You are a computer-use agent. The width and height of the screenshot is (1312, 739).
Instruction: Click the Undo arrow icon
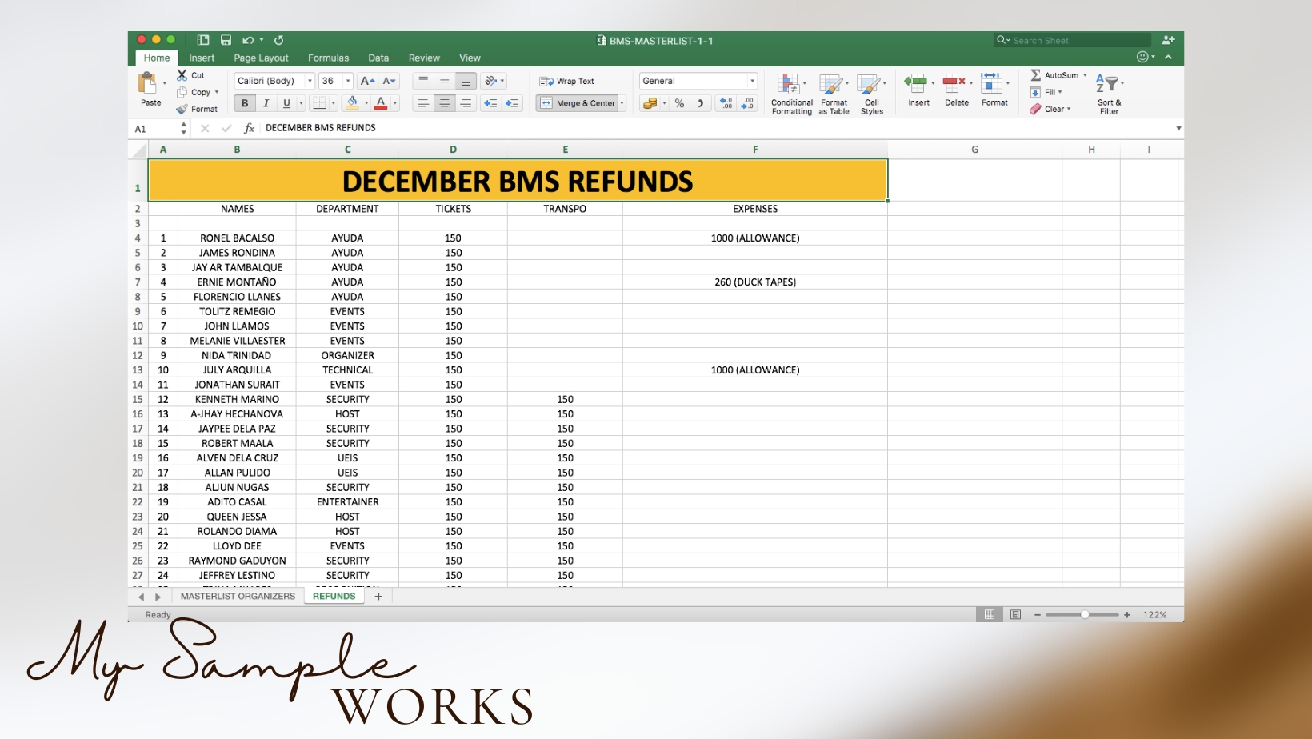tap(248, 40)
